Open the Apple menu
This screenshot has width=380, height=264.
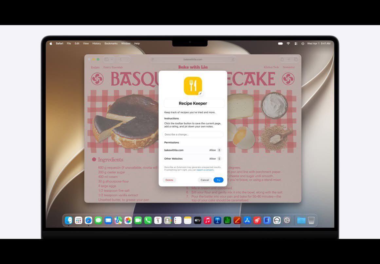click(x=51, y=44)
